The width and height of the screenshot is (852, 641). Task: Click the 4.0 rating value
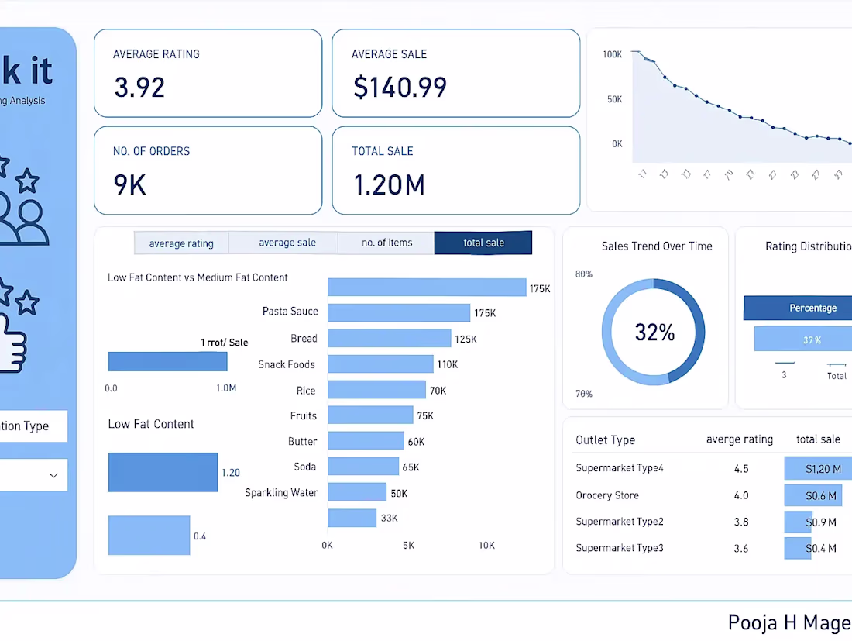[x=741, y=495]
